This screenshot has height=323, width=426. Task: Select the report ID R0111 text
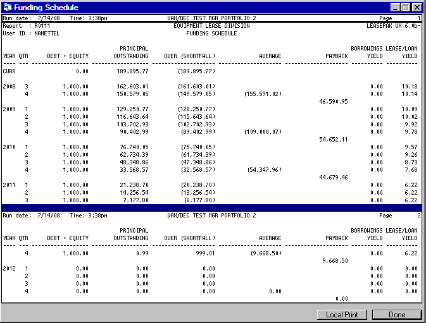point(42,26)
